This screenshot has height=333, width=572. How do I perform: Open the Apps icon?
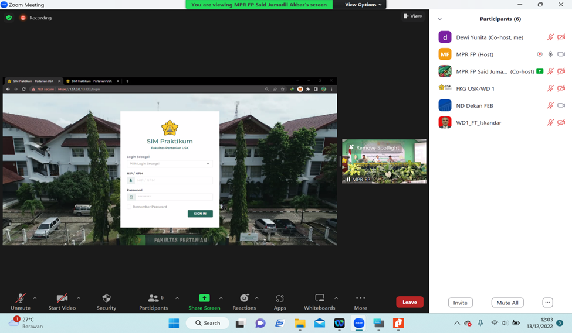click(x=280, y=298)
